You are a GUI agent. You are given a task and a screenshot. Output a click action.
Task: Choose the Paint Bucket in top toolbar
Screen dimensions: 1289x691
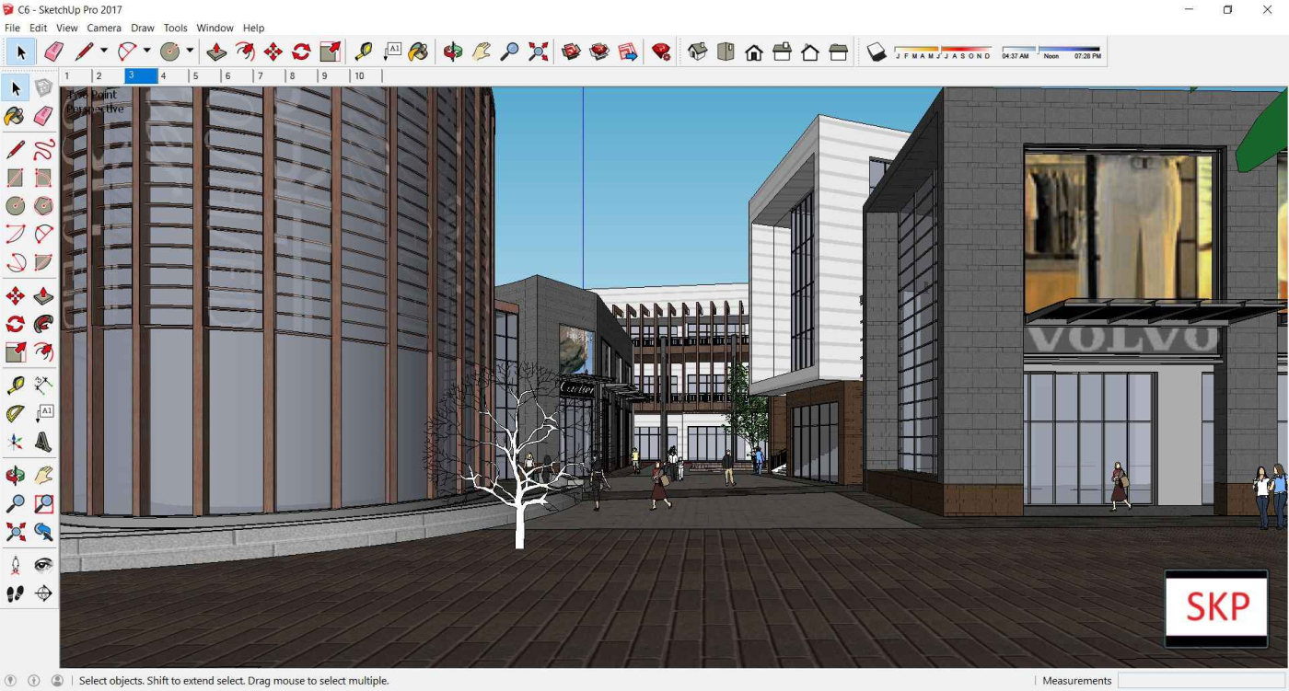click(419, 52)
